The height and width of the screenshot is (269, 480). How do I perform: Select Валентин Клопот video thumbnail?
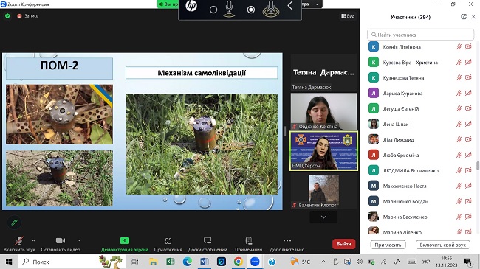[x=323, y=192]
